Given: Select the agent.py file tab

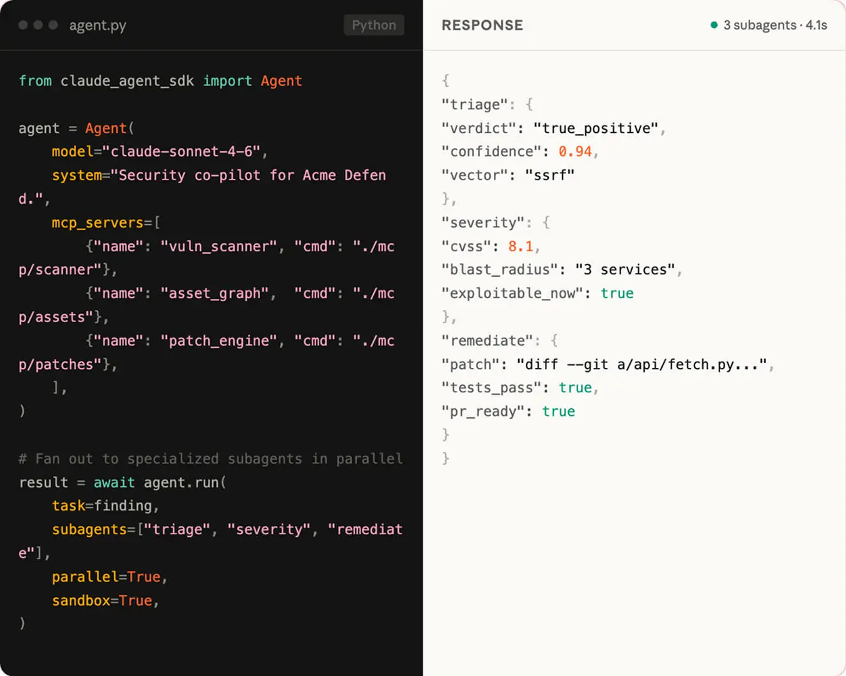Looking at the screenshot, I should coord(98,26).
